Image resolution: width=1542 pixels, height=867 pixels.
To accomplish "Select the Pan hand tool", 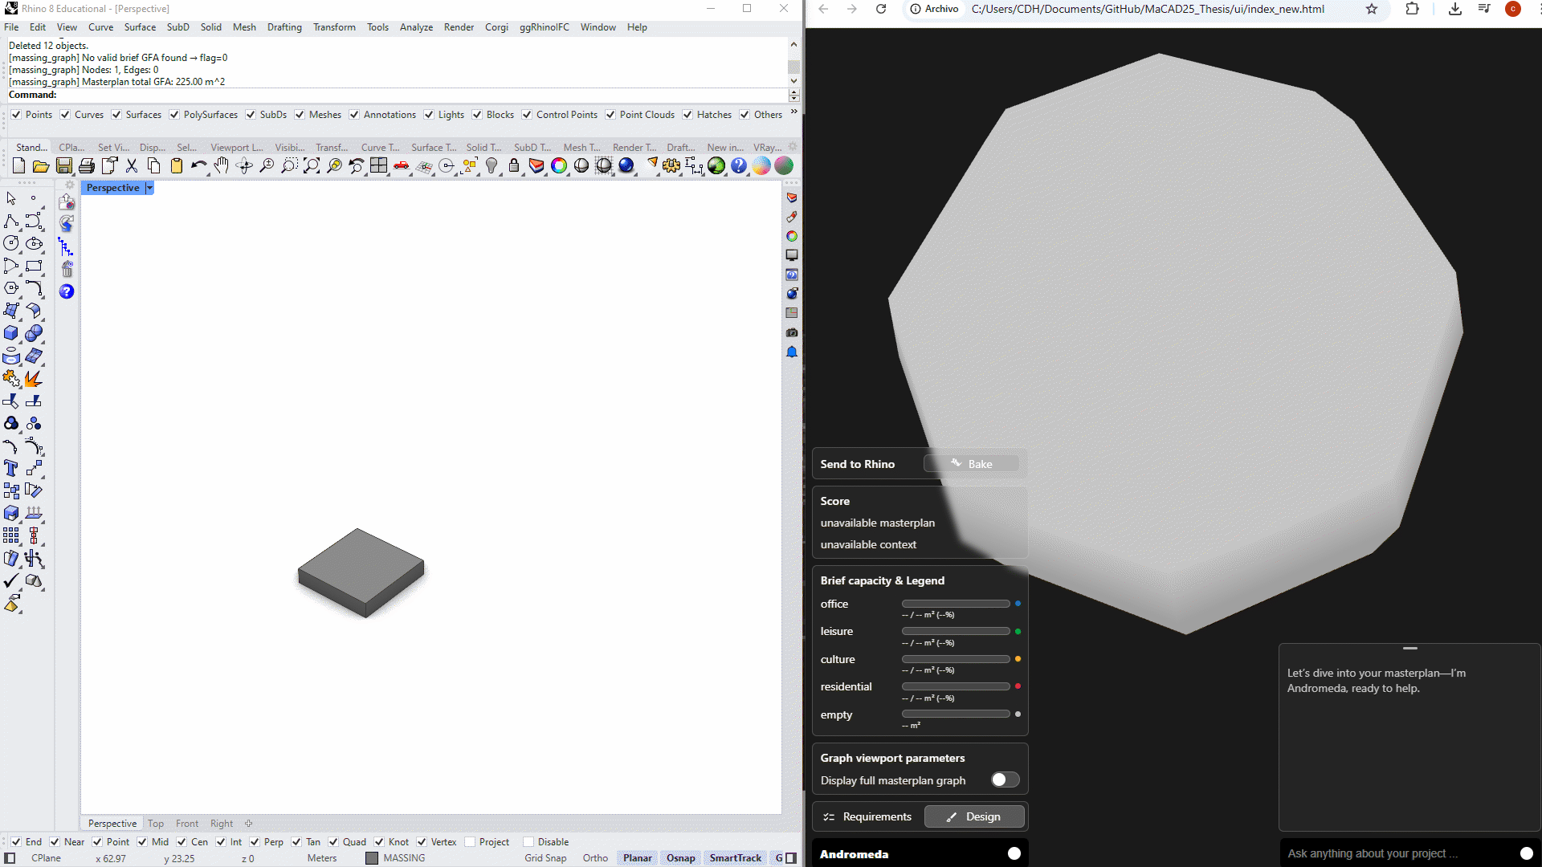I will (x=222, y=166).
